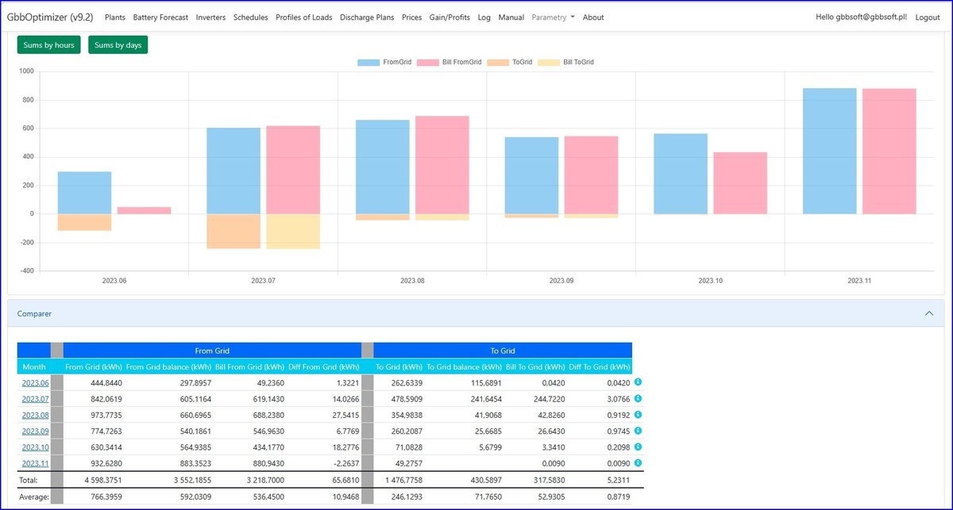
Task: Click the info icon in the 2023.11 row
Action: pos(638,462)
